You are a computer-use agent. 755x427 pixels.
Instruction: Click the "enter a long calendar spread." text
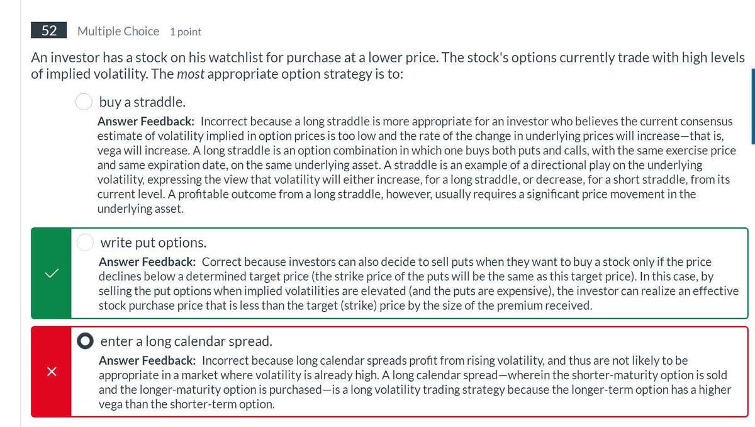186,341
